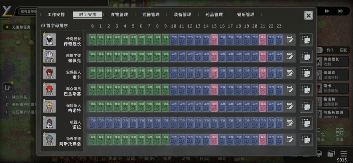
Task: Click hour 23 column header
Action: (x=279, y=26)
